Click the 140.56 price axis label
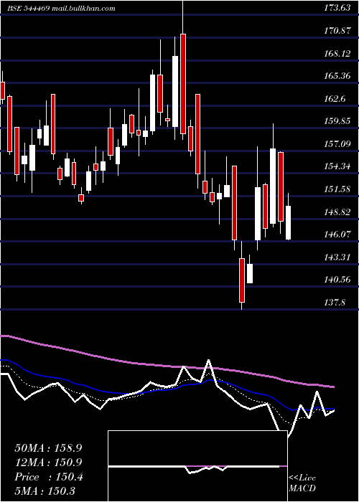This screenshot has width=359, height=502. tap(337, 280)
